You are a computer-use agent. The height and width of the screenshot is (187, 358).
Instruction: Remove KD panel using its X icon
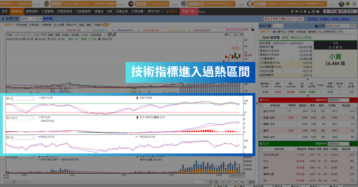click(7, 99)
